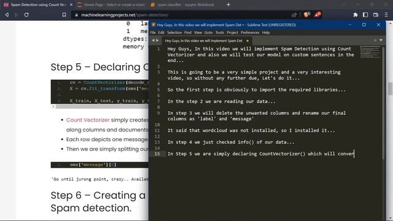Viewport: 393px width, 221px height.
Task: Open Selection menu in Sublime Text
Action: [x=174, y=33]
